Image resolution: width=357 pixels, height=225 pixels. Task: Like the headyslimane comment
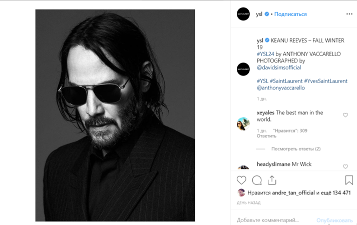click(345, 166)
